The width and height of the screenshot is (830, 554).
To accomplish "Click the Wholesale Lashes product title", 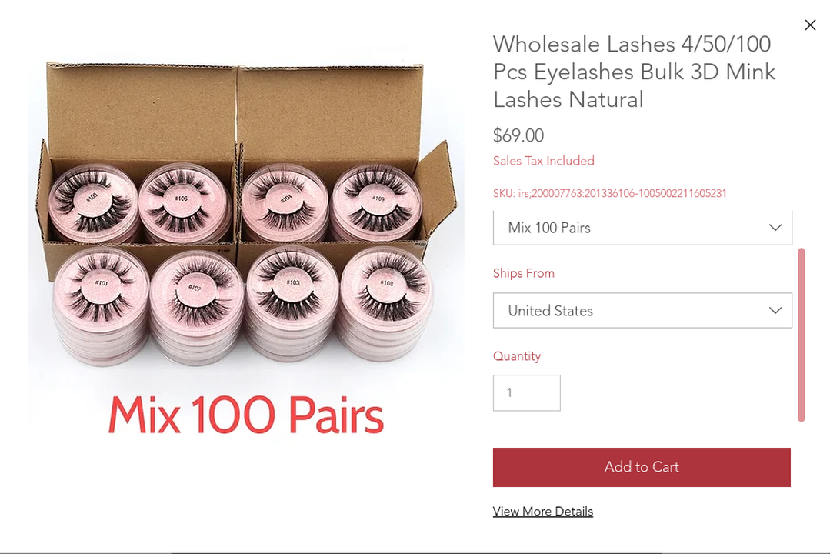I will (634, 72).
